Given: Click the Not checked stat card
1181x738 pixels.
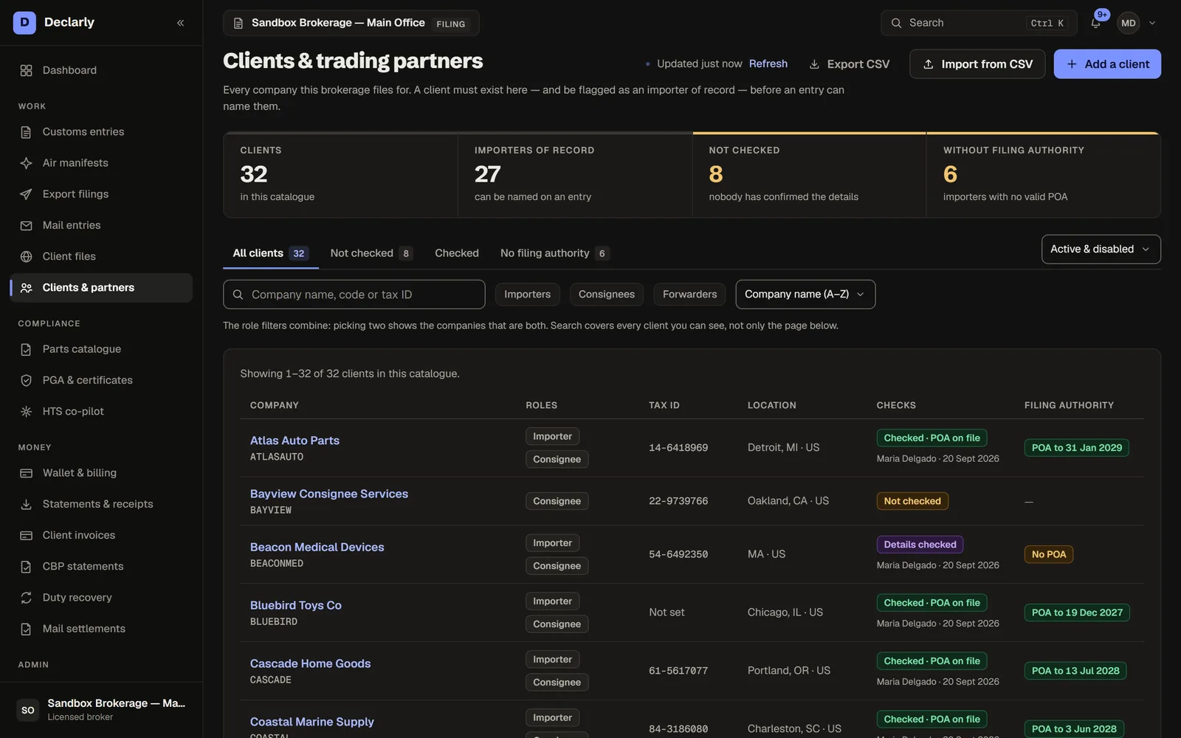Looking at the screenshot, I should [x=809, y=175].
